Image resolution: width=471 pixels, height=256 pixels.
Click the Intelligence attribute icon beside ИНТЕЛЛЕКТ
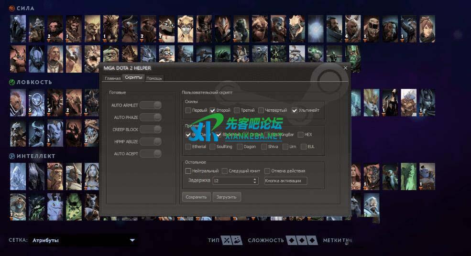click(12, 156)
